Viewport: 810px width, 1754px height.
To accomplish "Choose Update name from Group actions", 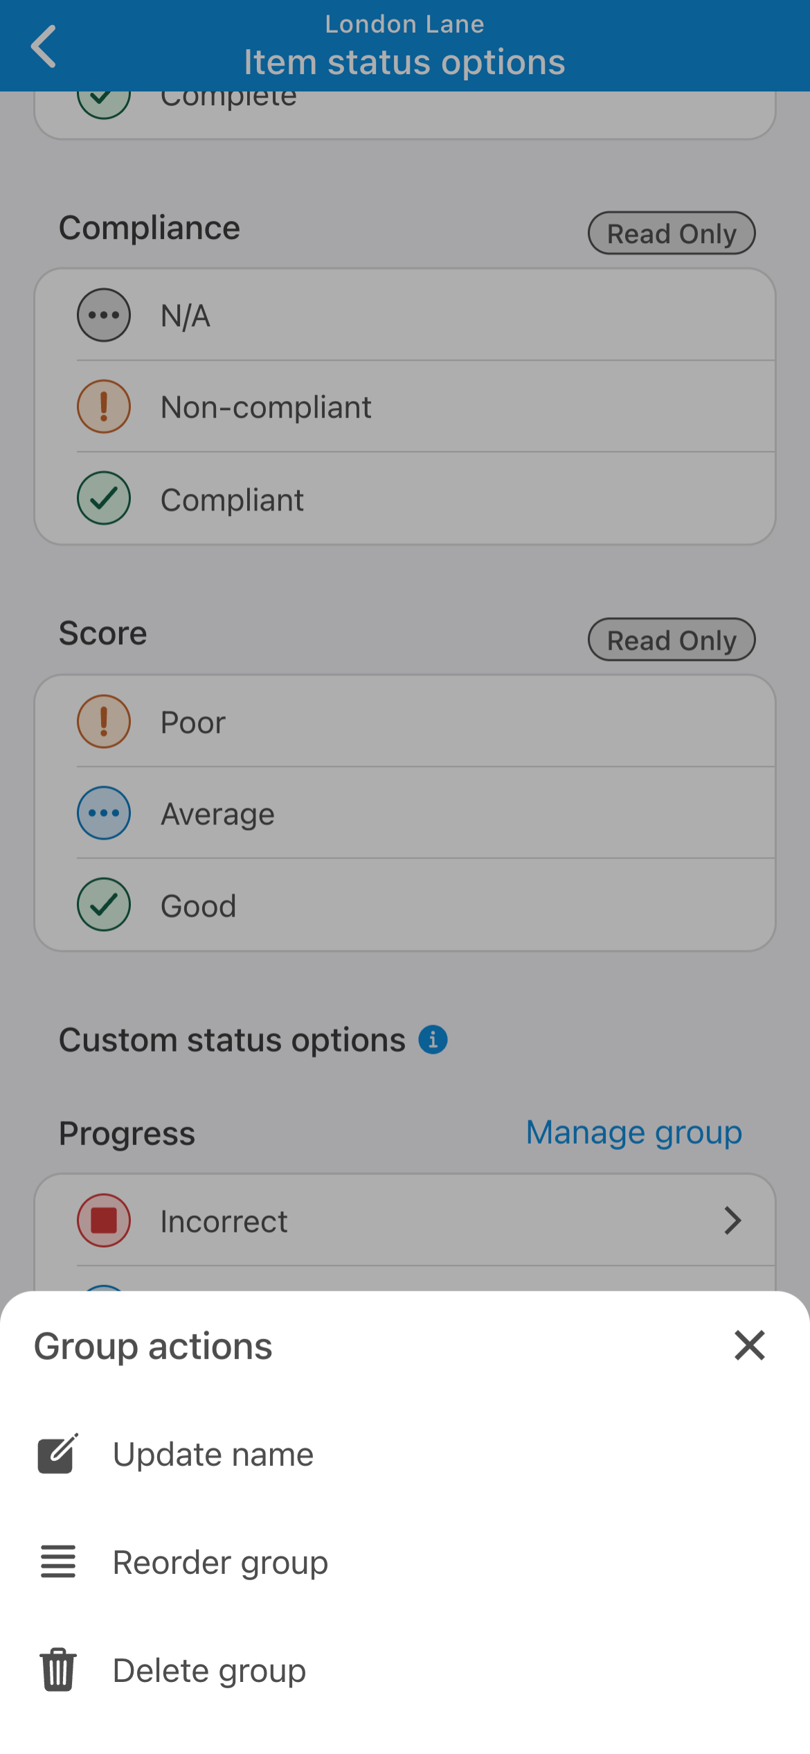I will pyautogui.click(x=213, y=1454).
